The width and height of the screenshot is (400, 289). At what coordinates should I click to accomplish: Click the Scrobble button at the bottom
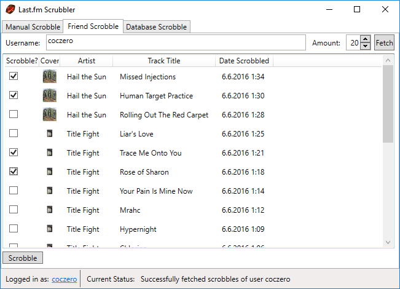click(x=23, y=258)
